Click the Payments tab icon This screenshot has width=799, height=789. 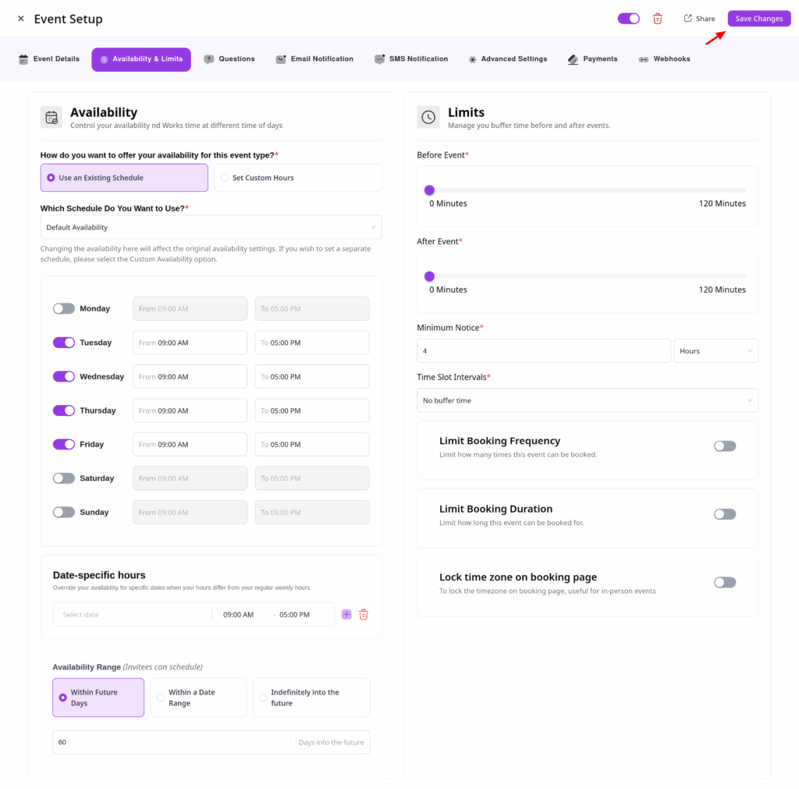[573, 59]
